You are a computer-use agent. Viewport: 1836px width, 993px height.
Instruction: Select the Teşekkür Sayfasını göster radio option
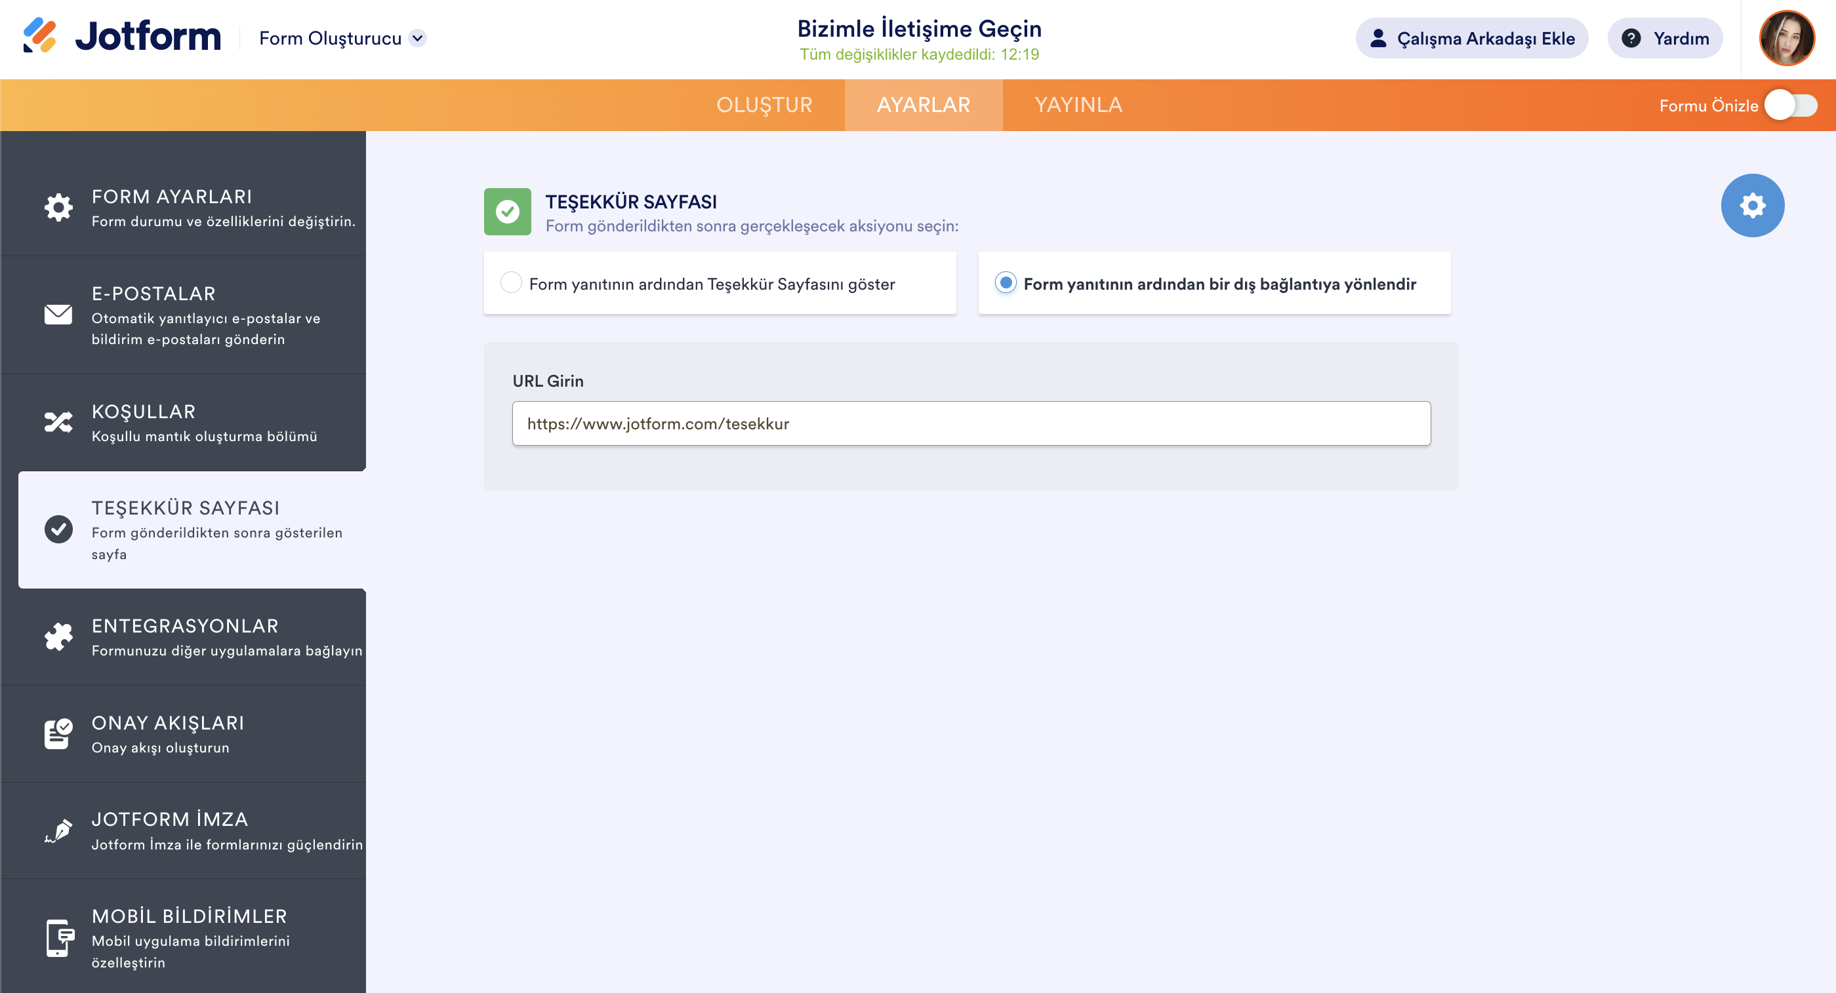click(x=511, y=284)
